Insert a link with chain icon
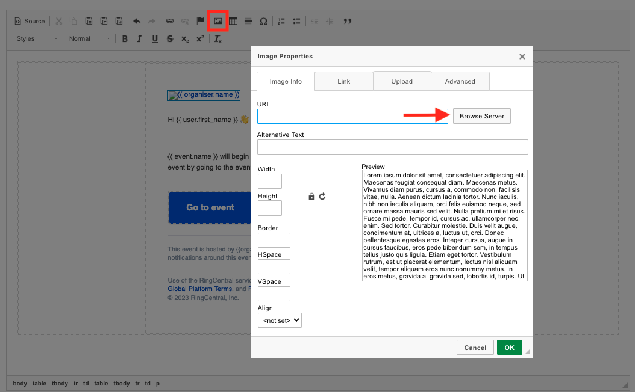This screenshot has height=392, width=635. pos(170,21)
